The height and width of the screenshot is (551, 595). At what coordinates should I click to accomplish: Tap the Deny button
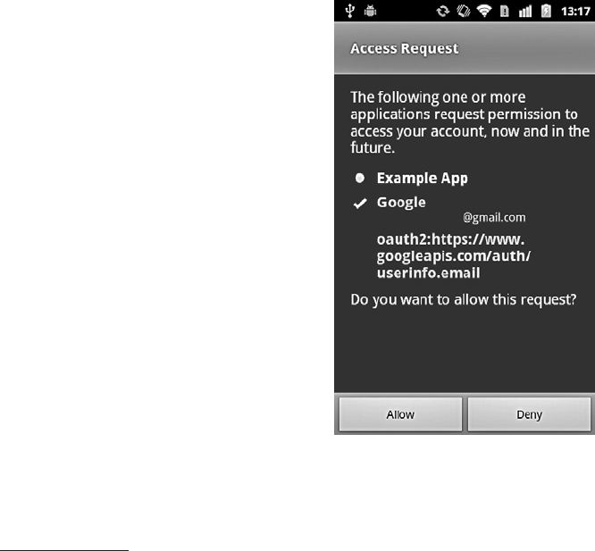point(529,414)
